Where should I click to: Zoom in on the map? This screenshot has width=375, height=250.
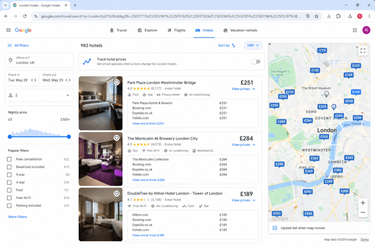(x=363, y=203)
